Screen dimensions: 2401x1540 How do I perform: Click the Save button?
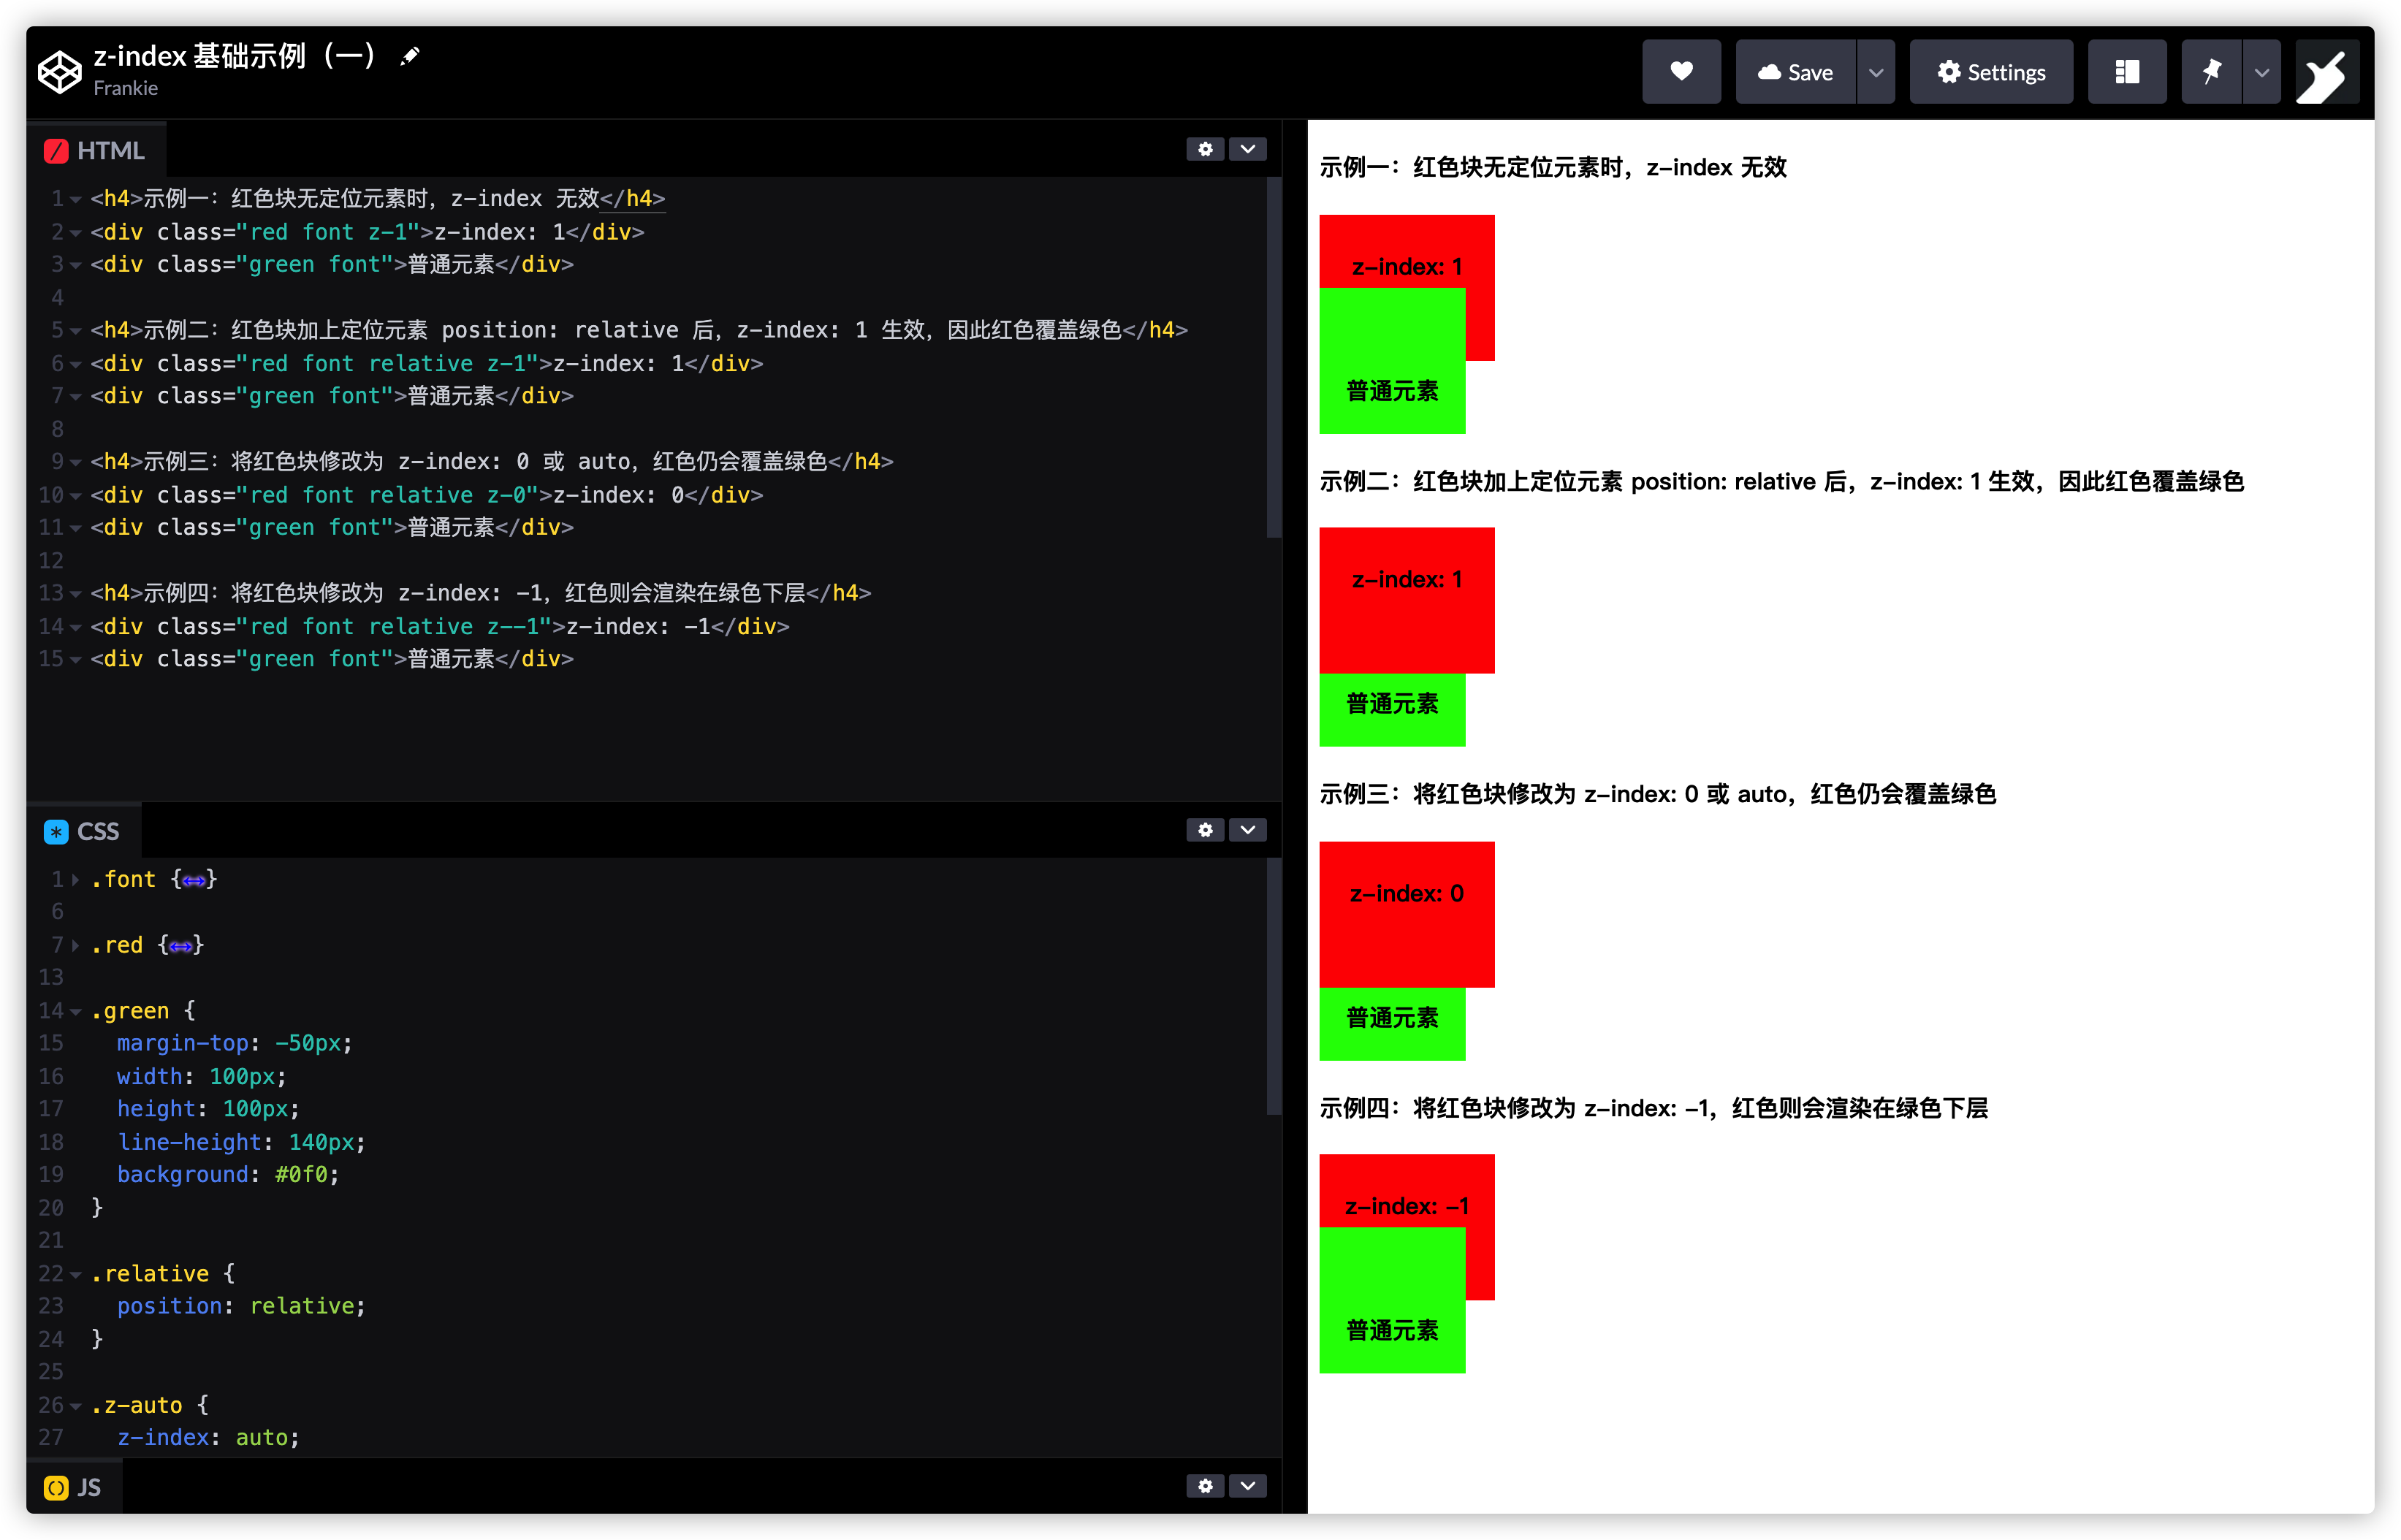coord(1796,72)
